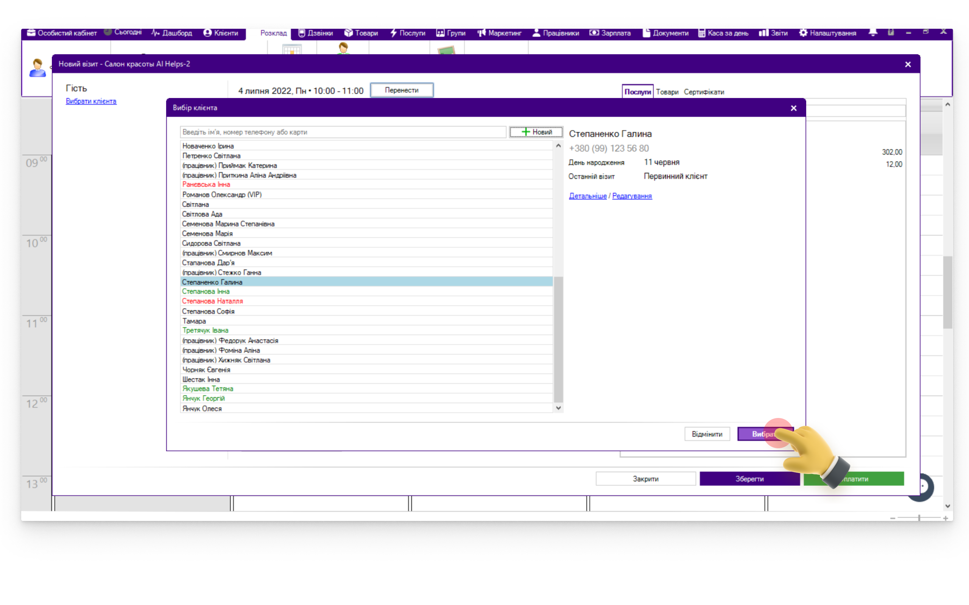Select client Степанова Наталля
Screen dimensions: 969x605
click(x=366, y=301)
